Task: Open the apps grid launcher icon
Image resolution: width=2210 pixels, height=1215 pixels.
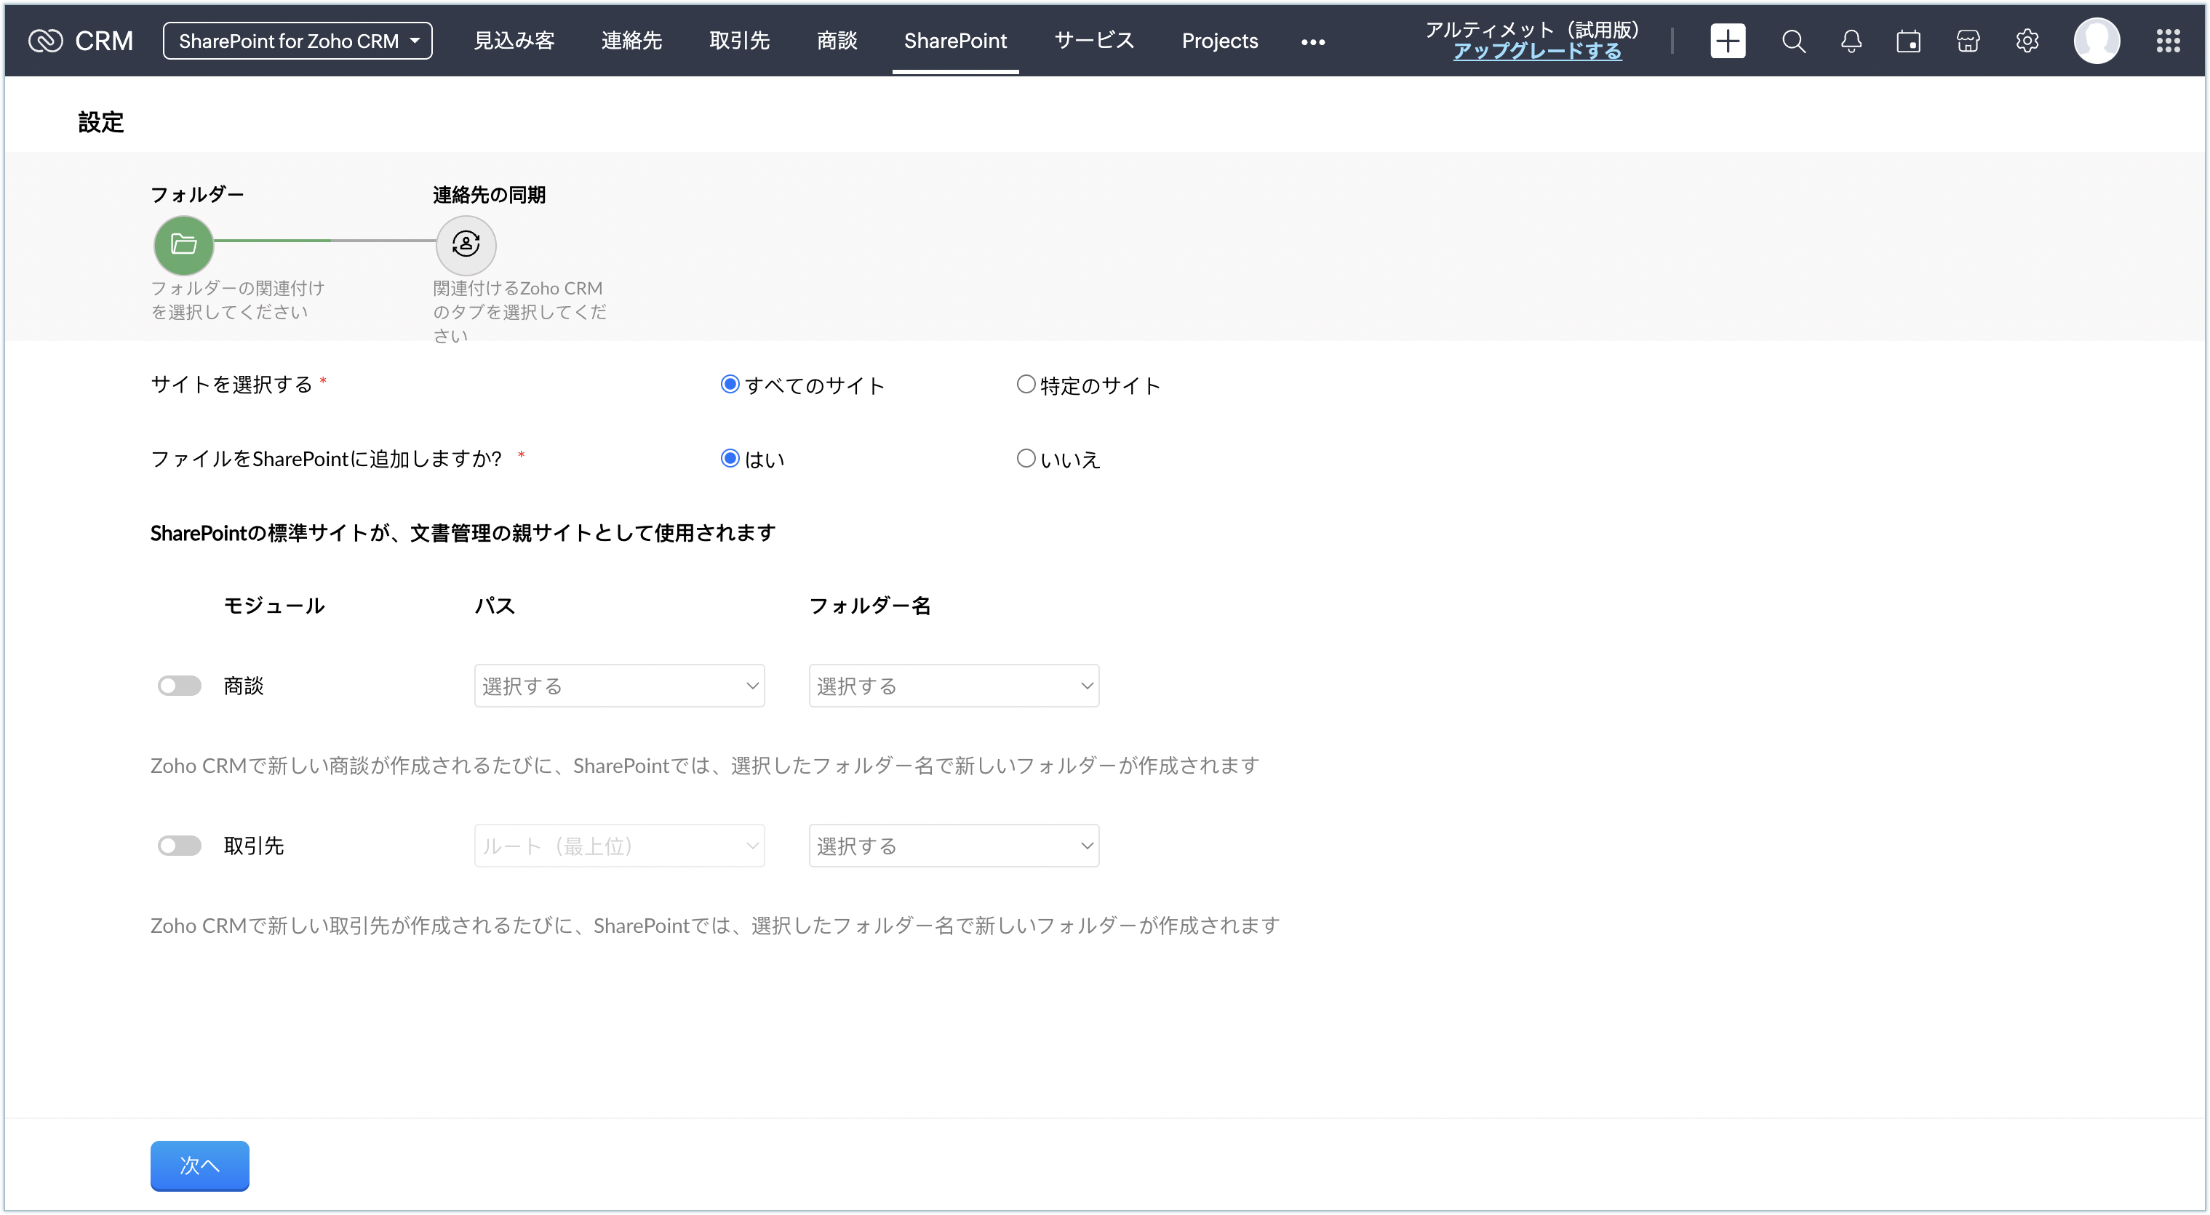Action: pos(2168,40)
